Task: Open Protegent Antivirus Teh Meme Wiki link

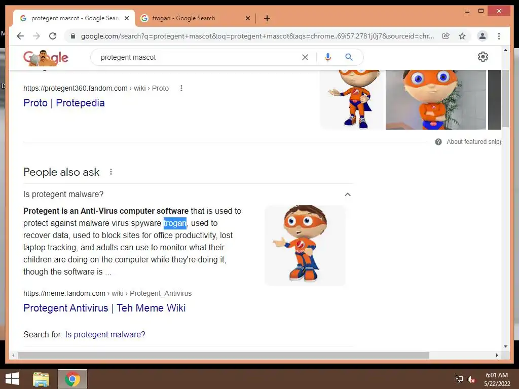Action: (104, 308)
